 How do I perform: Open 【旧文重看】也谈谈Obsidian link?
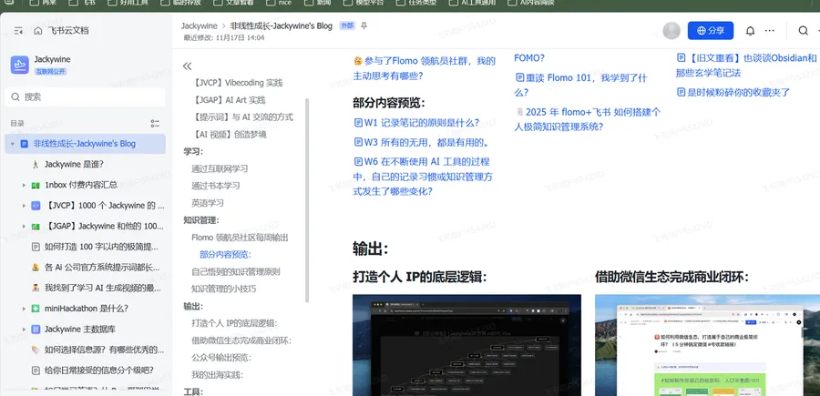[746, 66]
